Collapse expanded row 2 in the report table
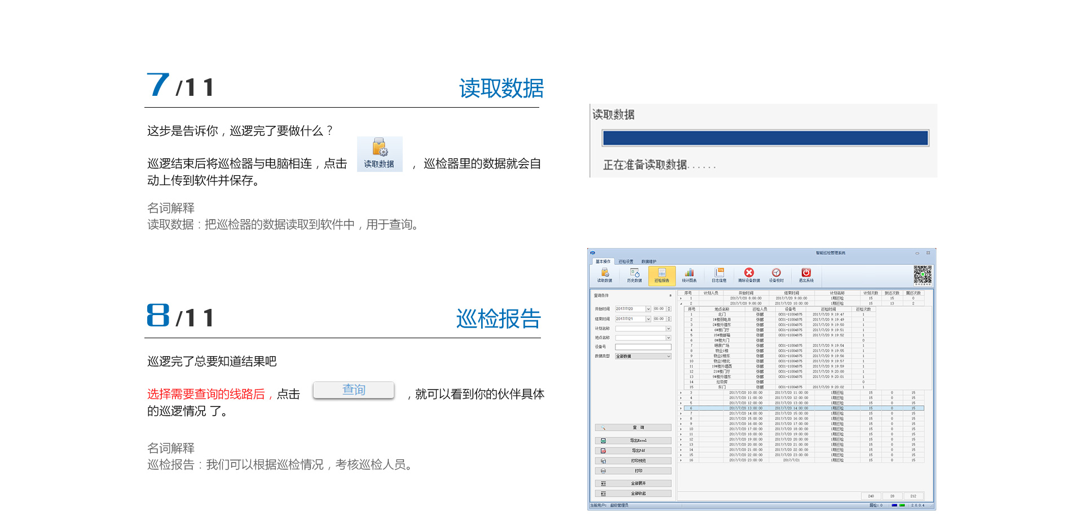The width and height of the screenshot is (1083, 531). pyautogui.click(x=681, y=303)
